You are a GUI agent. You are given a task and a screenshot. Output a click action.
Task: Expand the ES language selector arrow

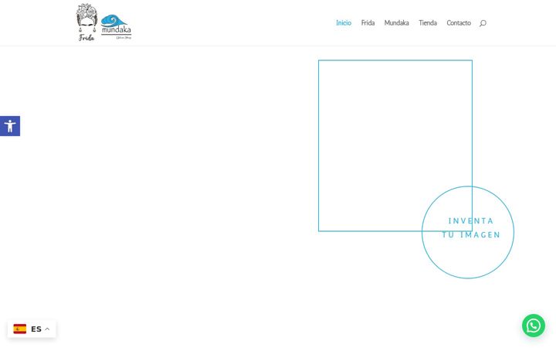click(x=47, y=329)
